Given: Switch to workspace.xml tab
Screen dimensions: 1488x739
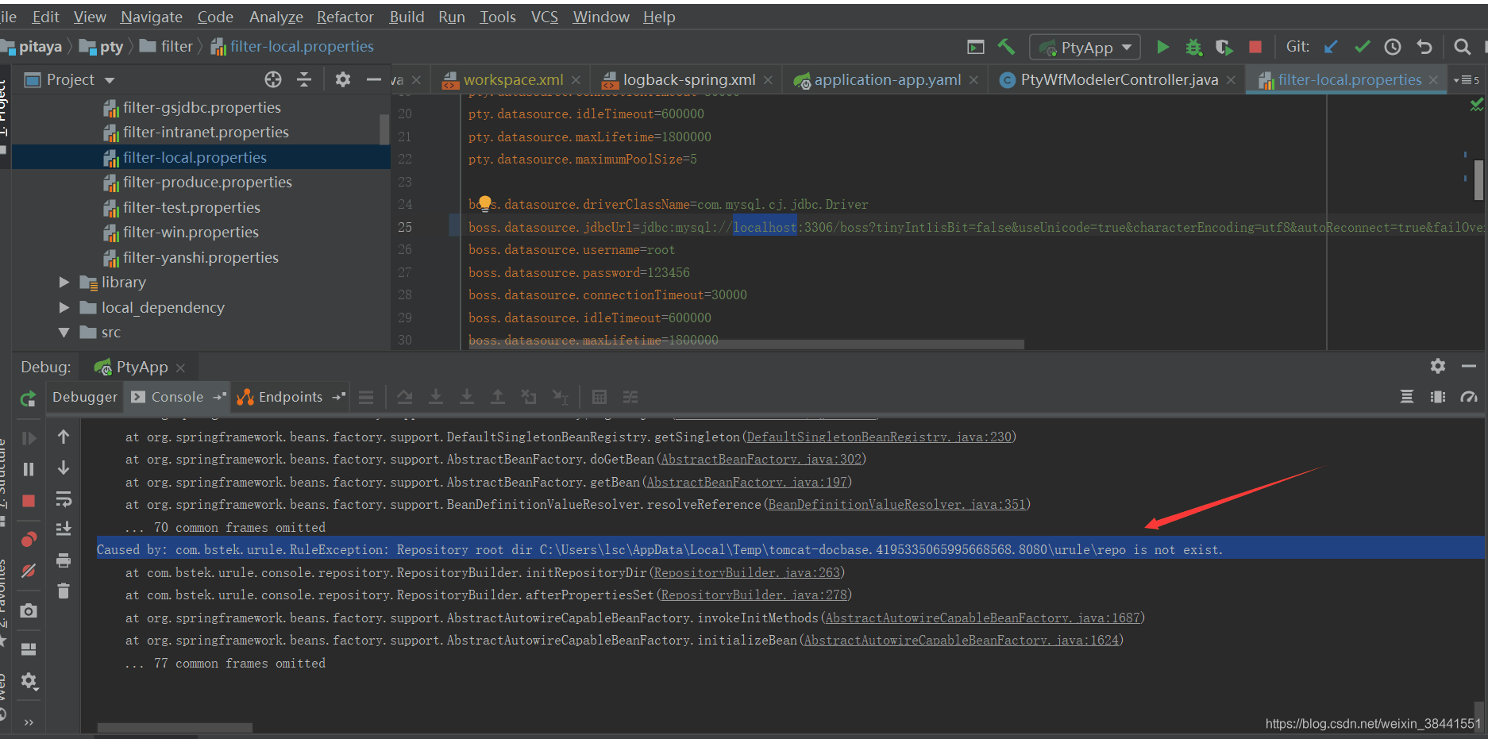Looking at the screenshot, I should pos(513,80).
